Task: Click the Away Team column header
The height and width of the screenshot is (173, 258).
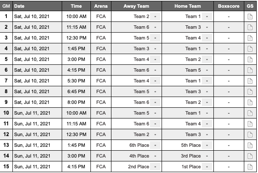Action: (x=136, y=6)
